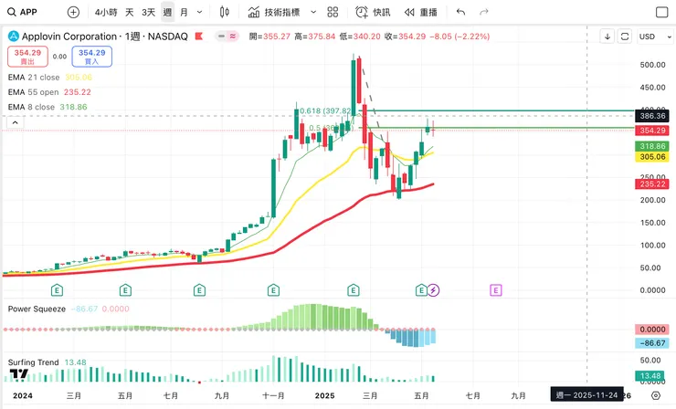Open the purple future earnings marker
This screenshot has width=676, height=409.
496,290
